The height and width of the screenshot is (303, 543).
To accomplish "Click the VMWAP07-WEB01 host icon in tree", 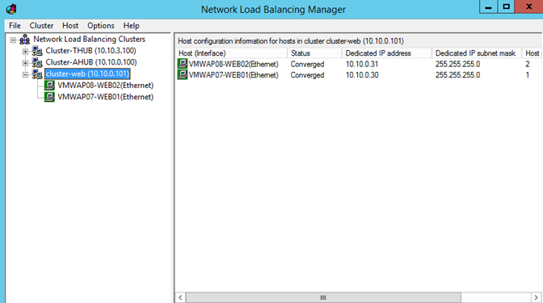I will [49, 97].
